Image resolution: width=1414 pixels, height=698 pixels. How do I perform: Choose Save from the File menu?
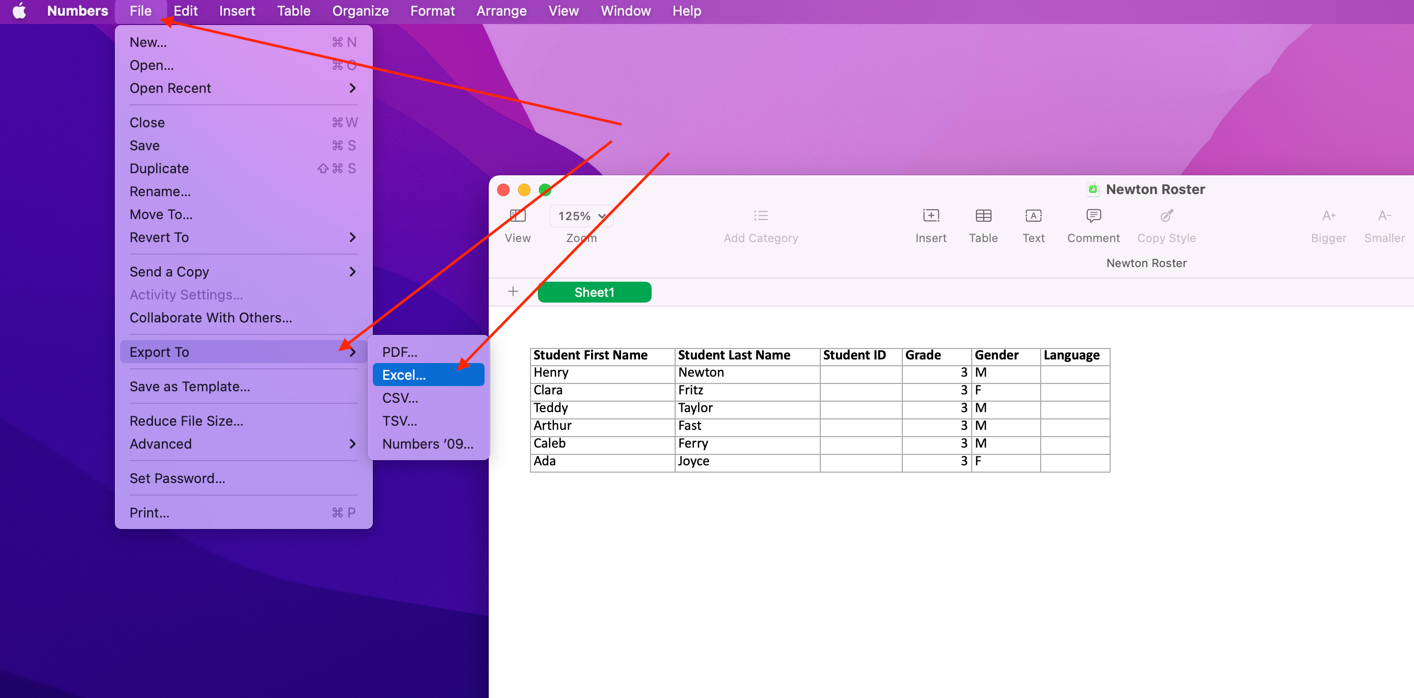243,146
